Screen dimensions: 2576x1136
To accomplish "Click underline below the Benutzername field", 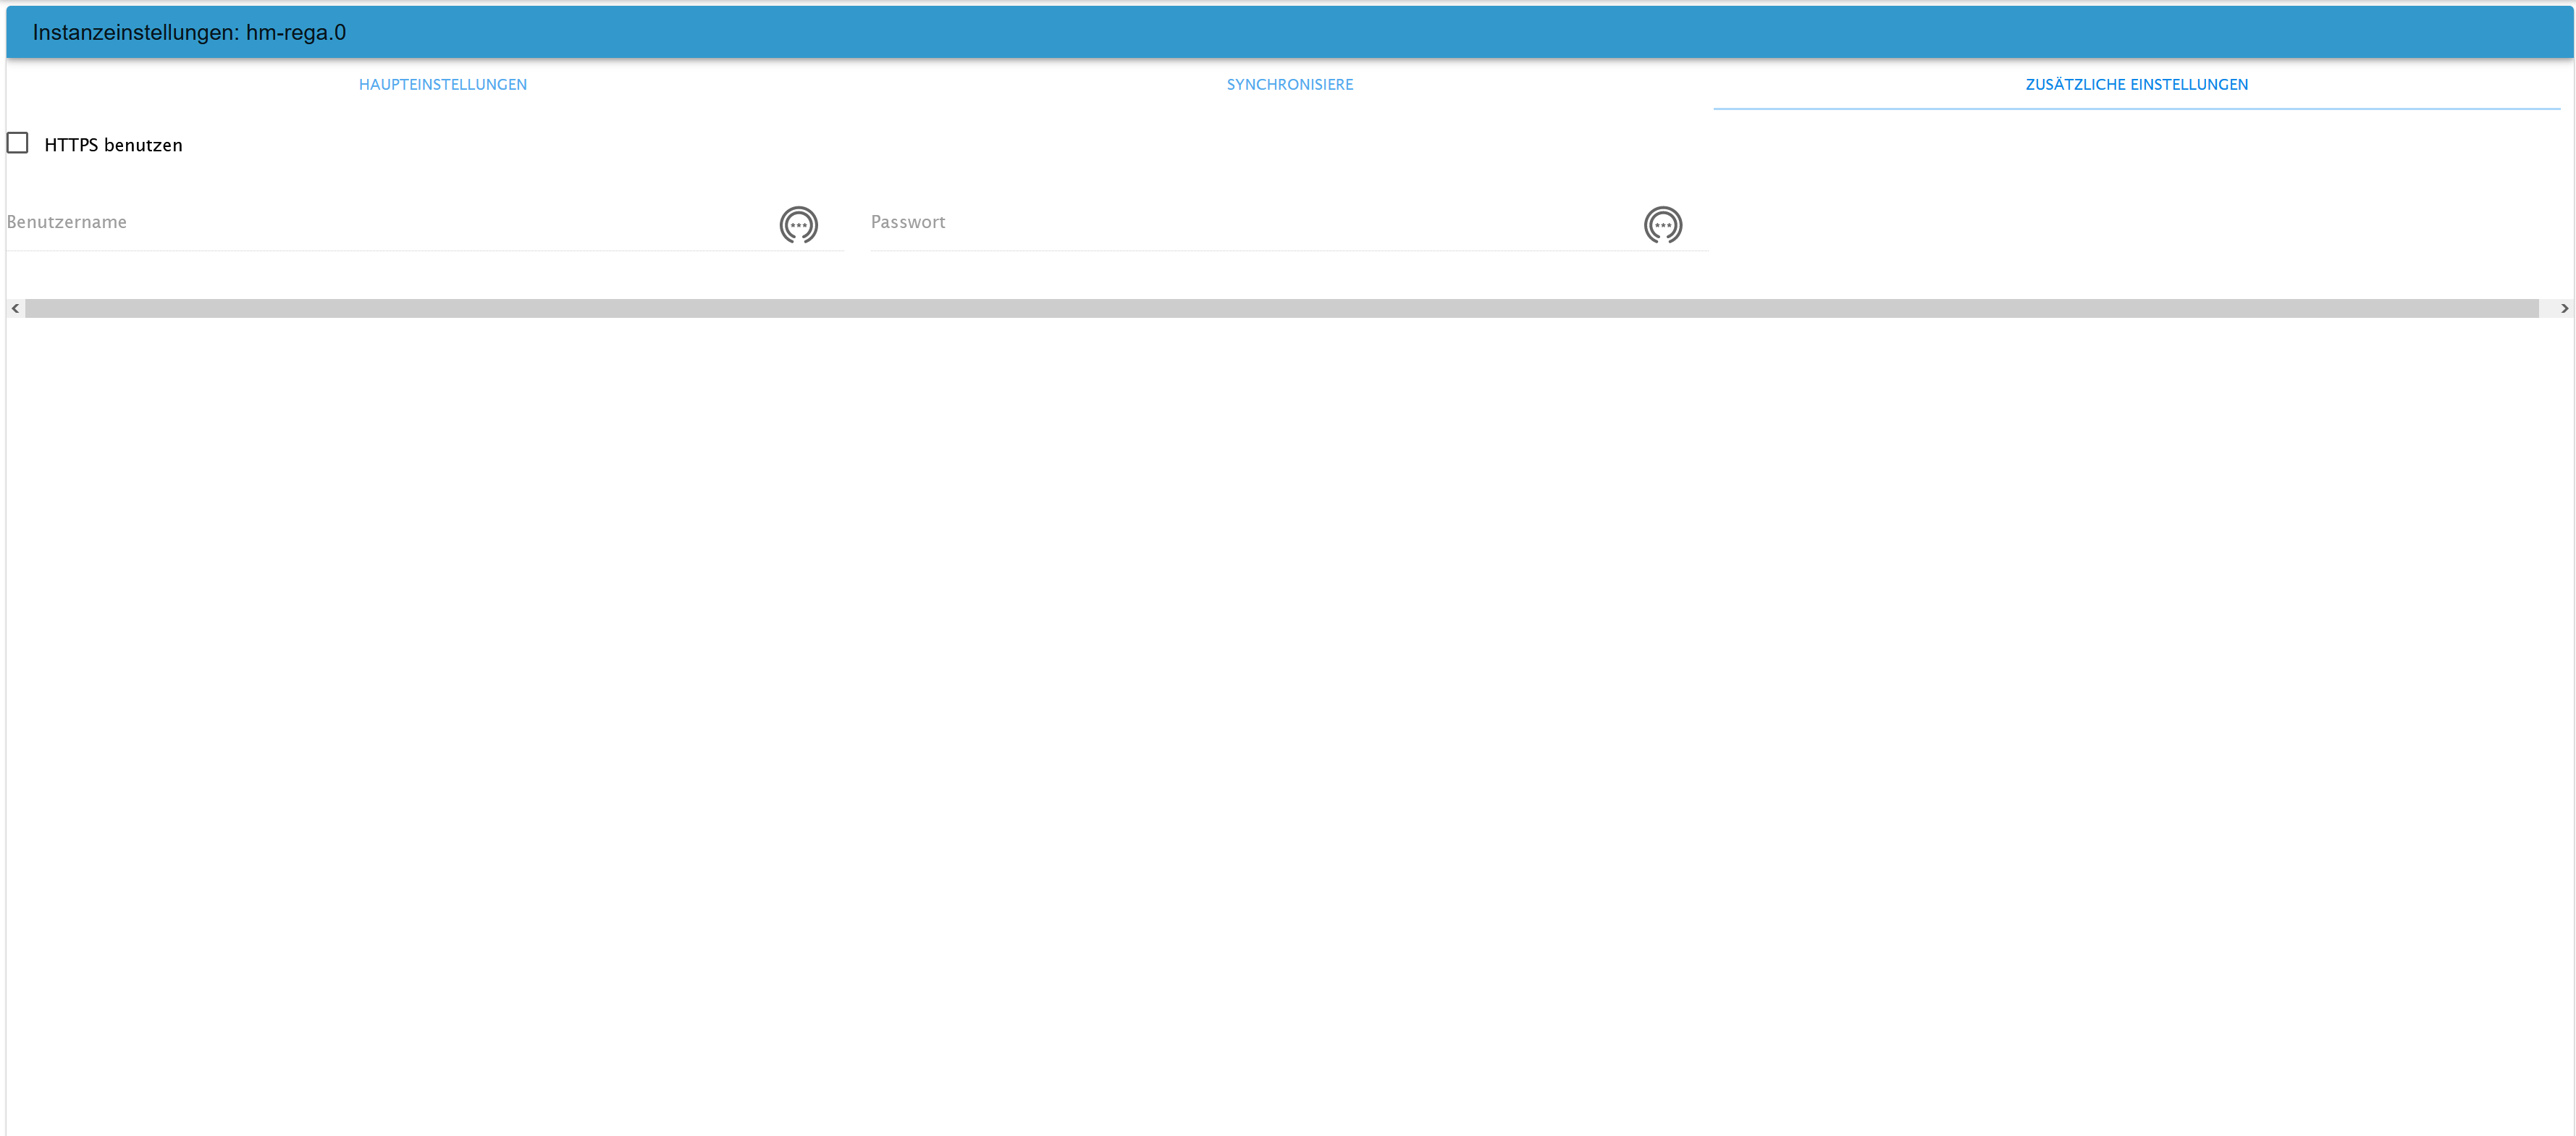I will coord(425,250).
